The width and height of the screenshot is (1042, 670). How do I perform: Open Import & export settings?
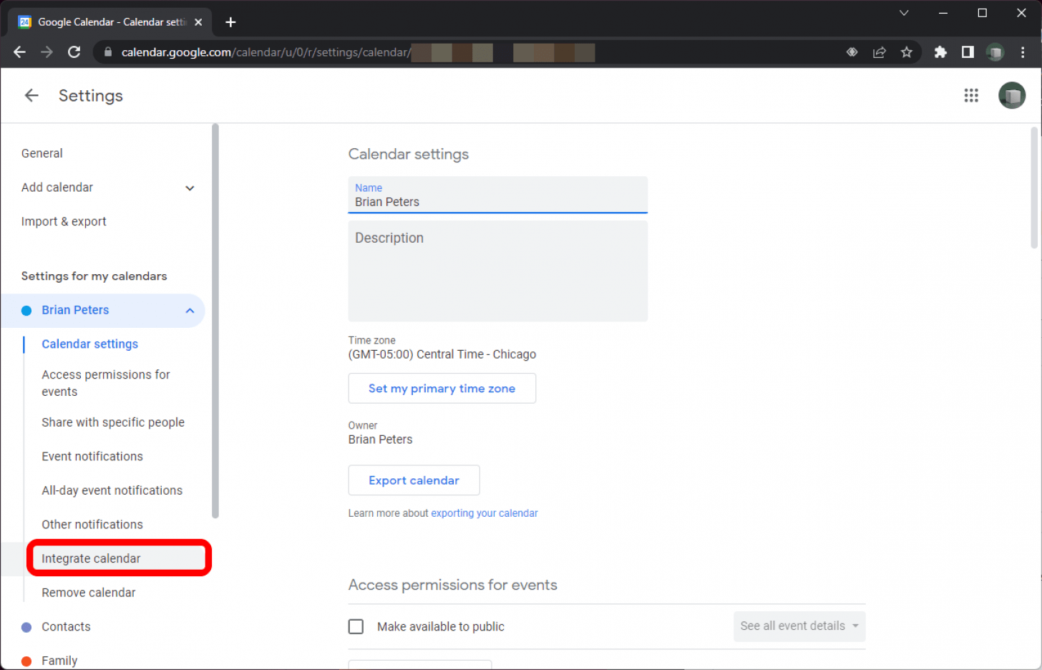[64, 222]
